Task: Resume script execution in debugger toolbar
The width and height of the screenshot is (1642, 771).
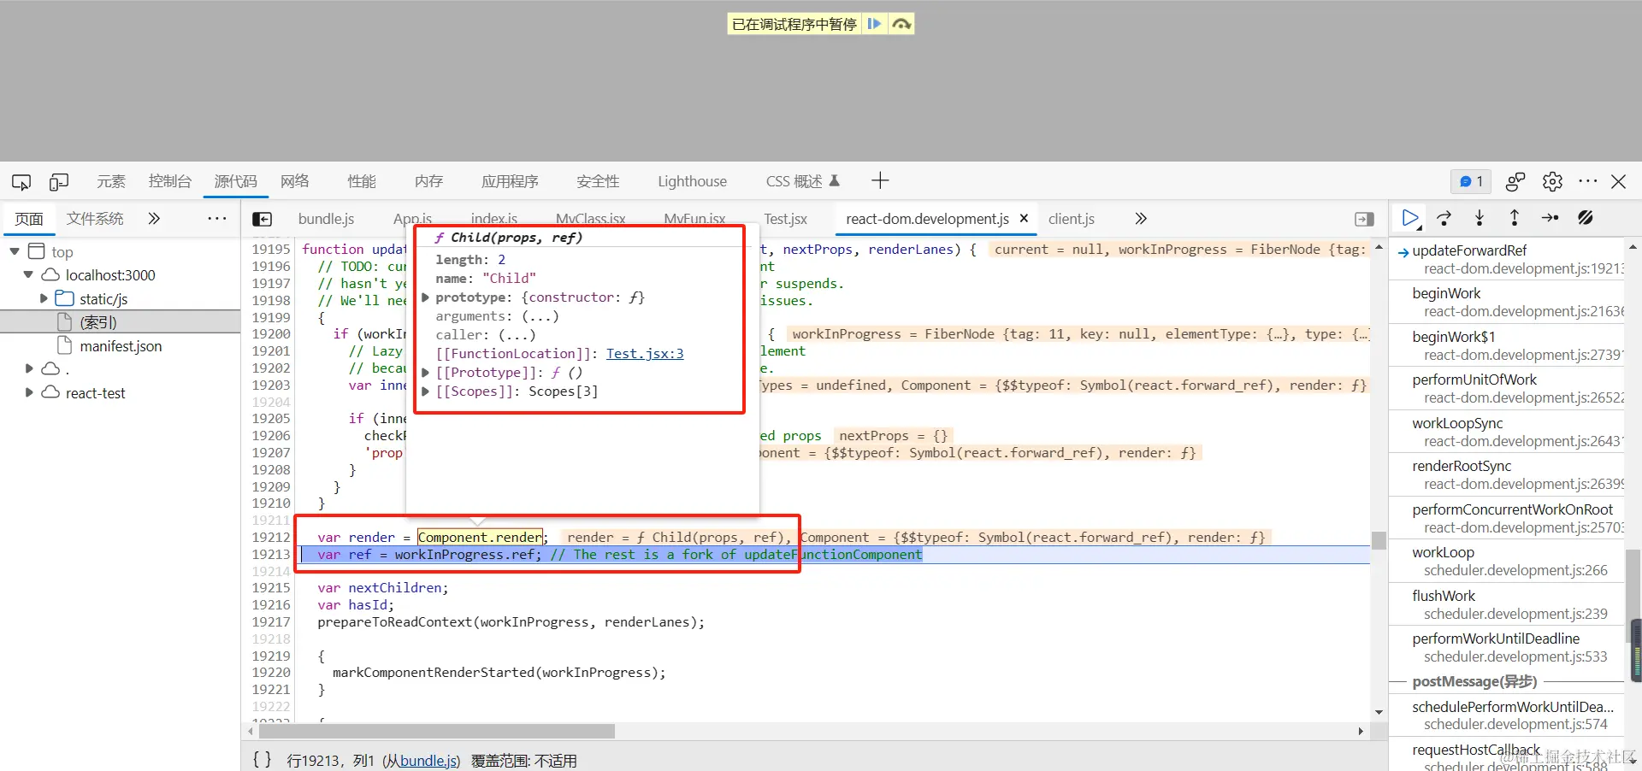Action: 1410,218
